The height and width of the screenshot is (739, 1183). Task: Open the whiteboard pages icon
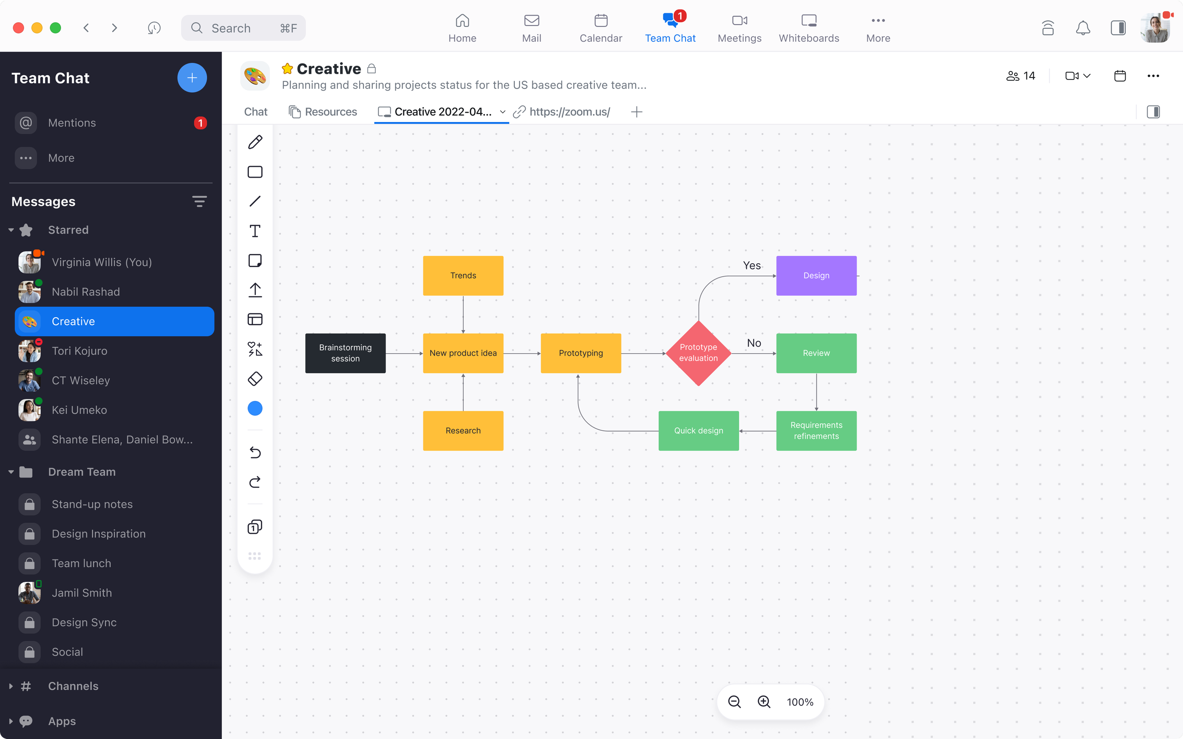tap(255, 527)
